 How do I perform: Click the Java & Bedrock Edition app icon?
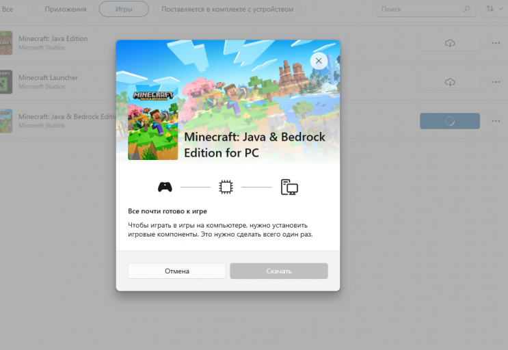pyautogui.click(x=6, y=121)
